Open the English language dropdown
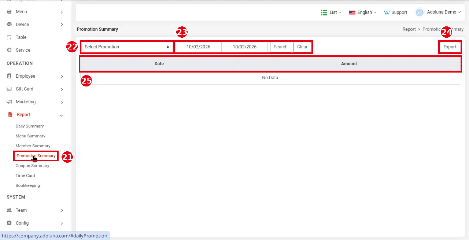 pos(362,12)
